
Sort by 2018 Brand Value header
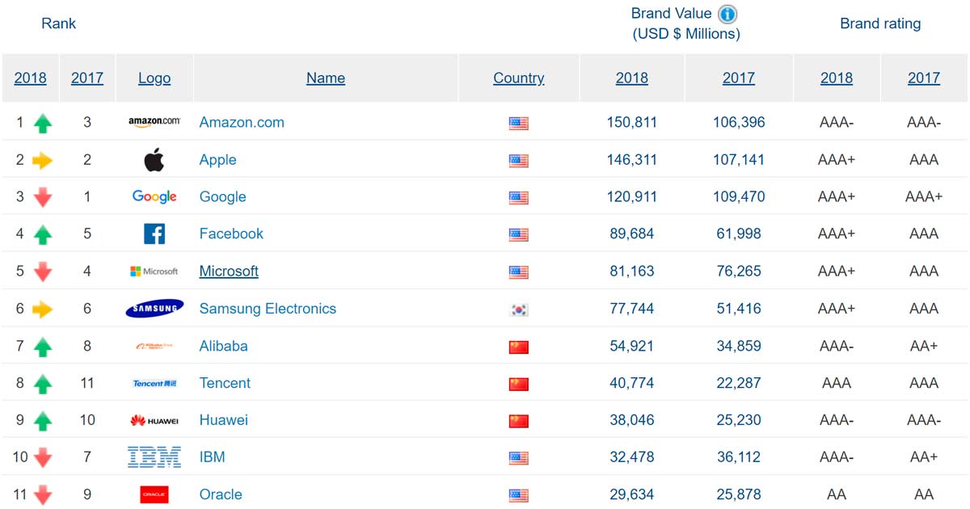click(x=632, y=78)
